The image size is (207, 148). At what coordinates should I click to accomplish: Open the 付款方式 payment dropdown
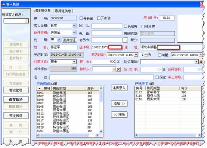coord(74,62)
